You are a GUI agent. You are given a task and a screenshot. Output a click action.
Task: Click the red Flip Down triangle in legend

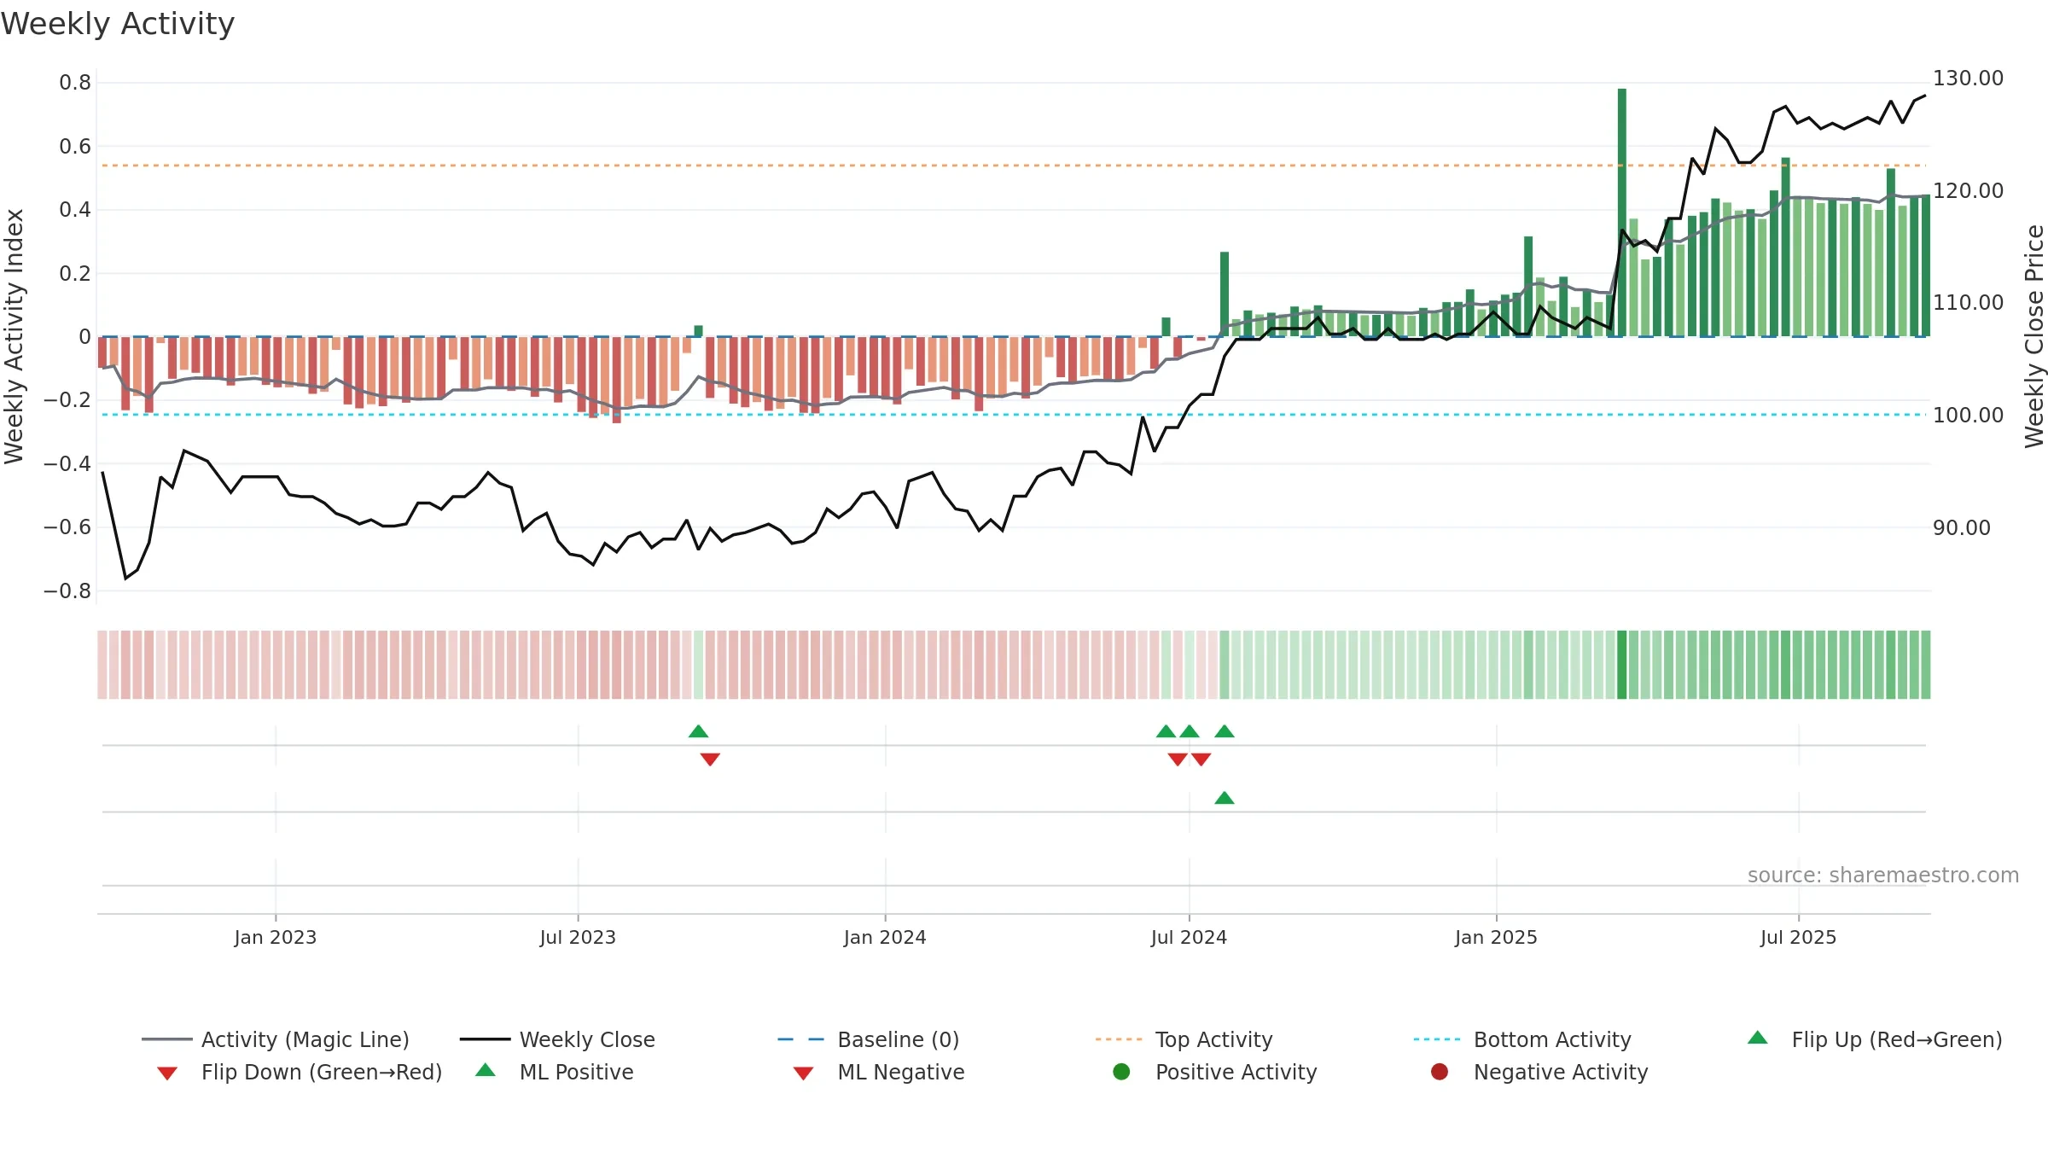coord(167,1073)
